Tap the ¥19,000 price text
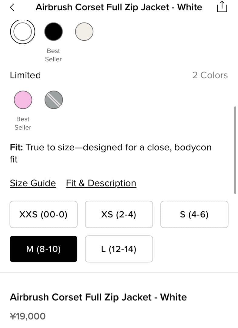Viewport: 238px width, 328px height. (28, 316)
